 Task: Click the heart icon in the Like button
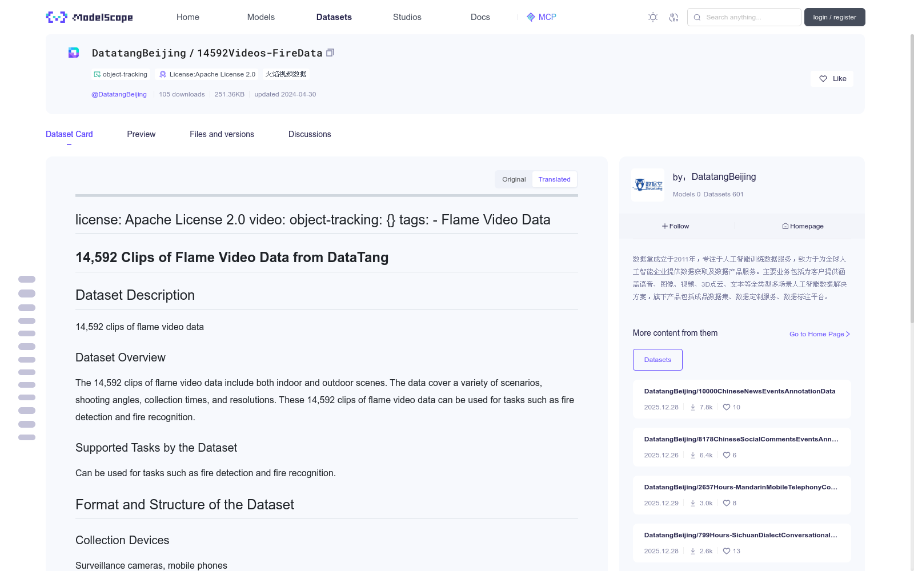(x=823, y=79)
